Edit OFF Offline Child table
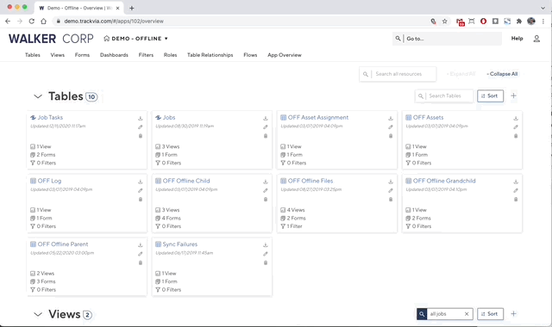 [x=266, y=191]
